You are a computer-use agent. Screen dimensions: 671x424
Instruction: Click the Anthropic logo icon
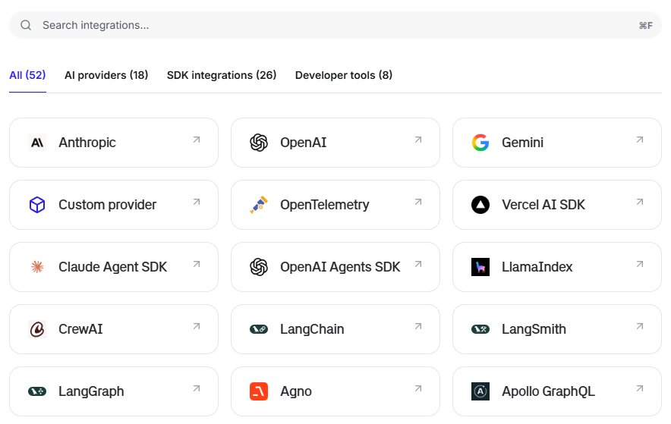pyautogui.click(x=37, y=143)
